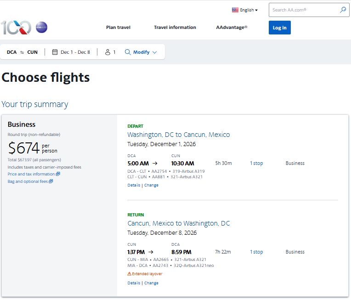This screenshot has height=300, width=351.
Task: Click Tuesday, December 1, 2026 date text
Action: (x=162, y=144)
